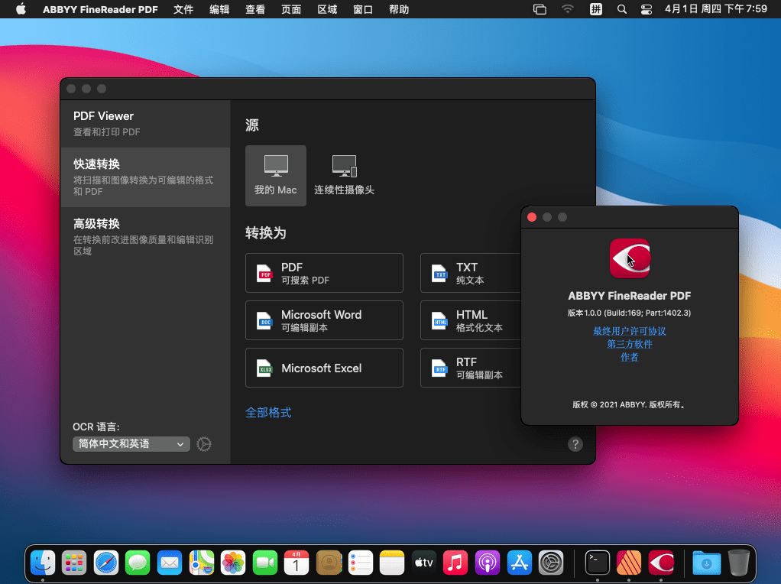Open Photos from the Dock
This screenshot has width=781, height=584.
click(233, 563)
